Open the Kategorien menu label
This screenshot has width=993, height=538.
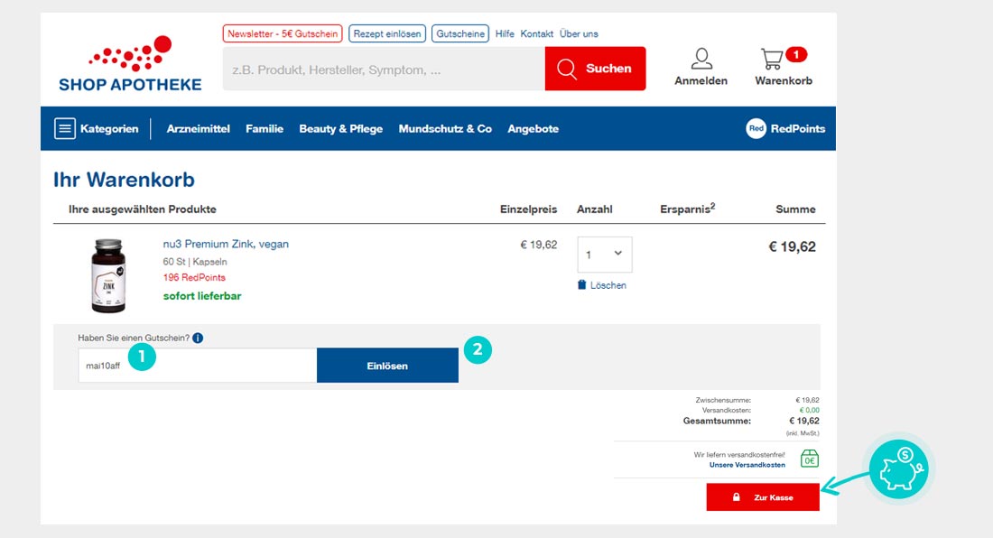(x=109, y=128)
